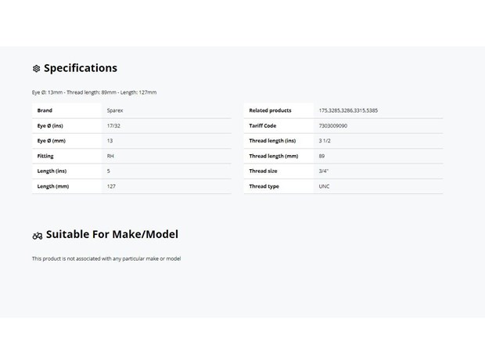Click the Thread size value 3/4"
Viewport: 485px width, 364px height.
(x=323, y=171)
